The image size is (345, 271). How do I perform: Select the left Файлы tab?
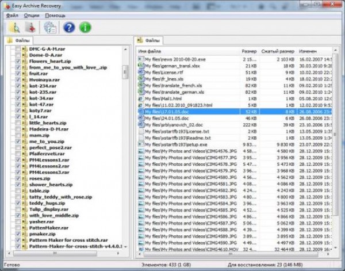click(18, 40)
